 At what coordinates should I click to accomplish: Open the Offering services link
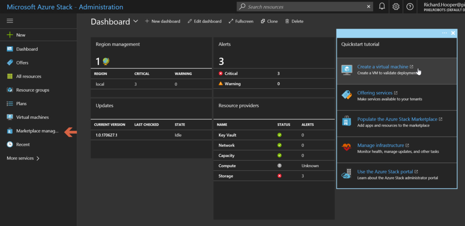375,93
